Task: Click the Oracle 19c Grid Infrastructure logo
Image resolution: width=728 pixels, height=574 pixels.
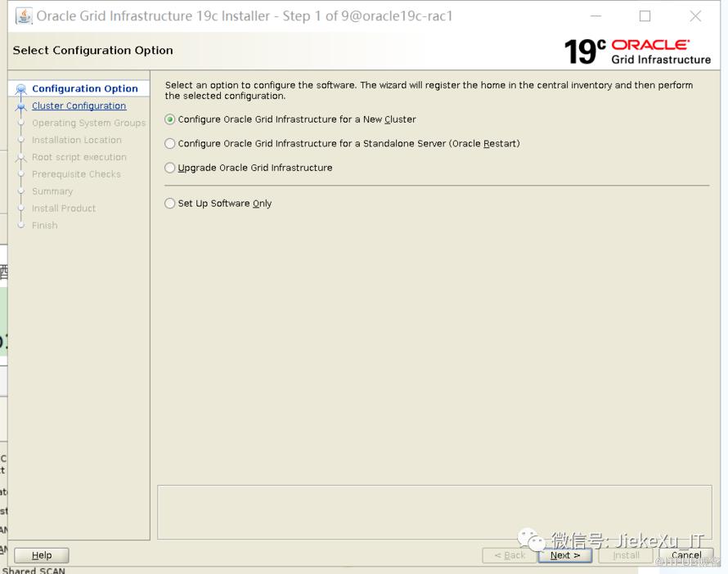Action: [x=637, y=51]
